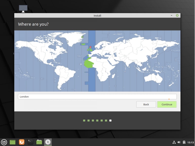Open the Terminal from taskbar
The height and width of the screenshot is (146, 195).
click(x=30, y=142)
